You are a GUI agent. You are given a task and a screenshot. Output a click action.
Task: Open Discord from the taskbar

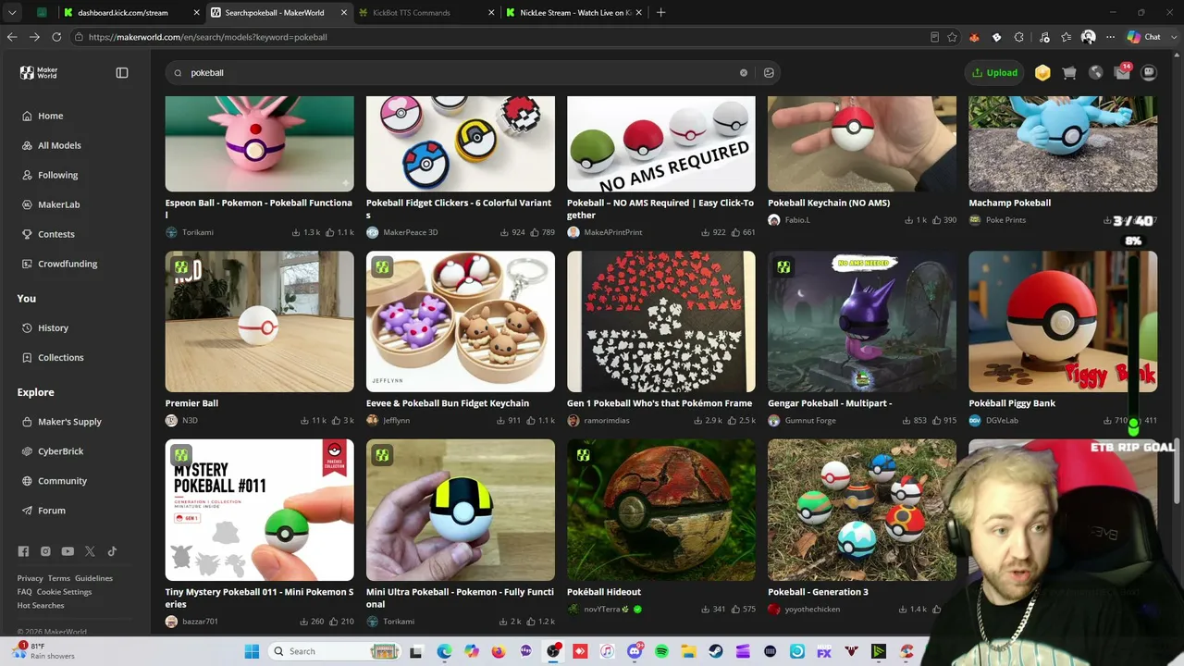pyautogui.click(x=635, y=651)
